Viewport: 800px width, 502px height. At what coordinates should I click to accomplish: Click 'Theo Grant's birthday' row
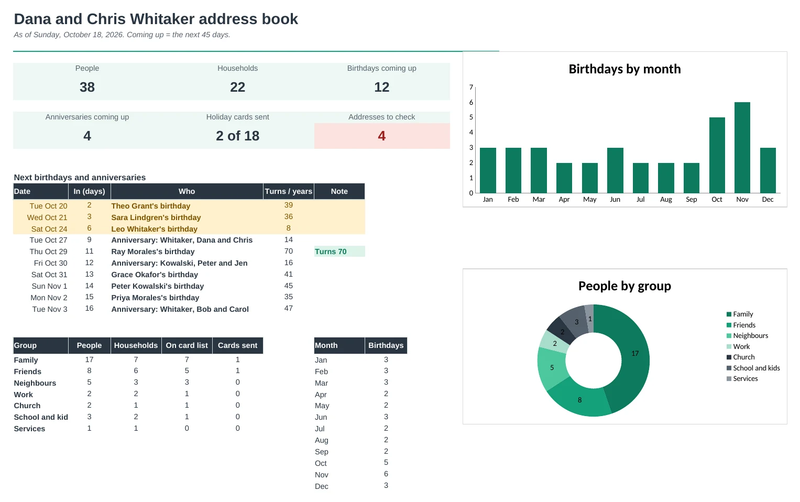pos(189,206)
